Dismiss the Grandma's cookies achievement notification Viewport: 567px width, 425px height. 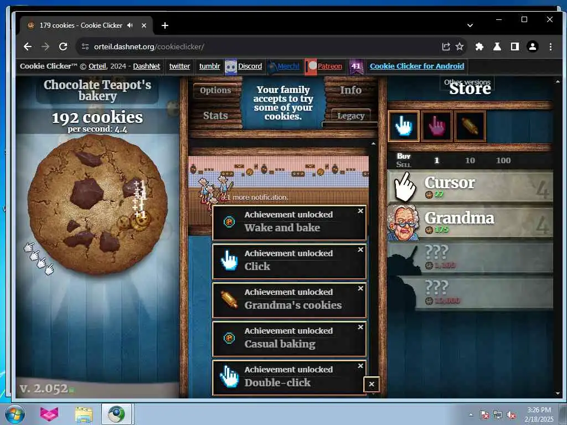pos(360,288)
